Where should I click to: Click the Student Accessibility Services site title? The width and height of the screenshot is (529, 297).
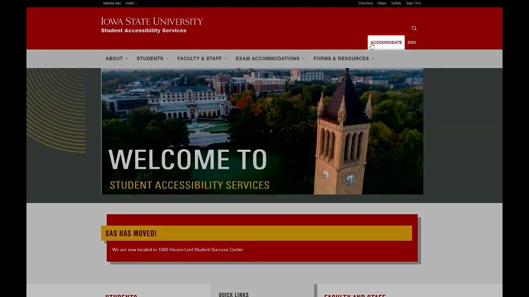(x=143, y=31)
